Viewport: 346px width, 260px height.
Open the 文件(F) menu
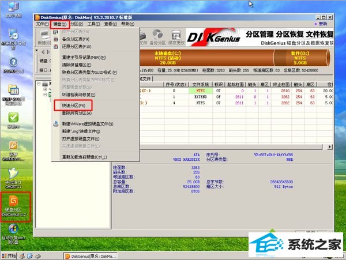coord(42,24)
